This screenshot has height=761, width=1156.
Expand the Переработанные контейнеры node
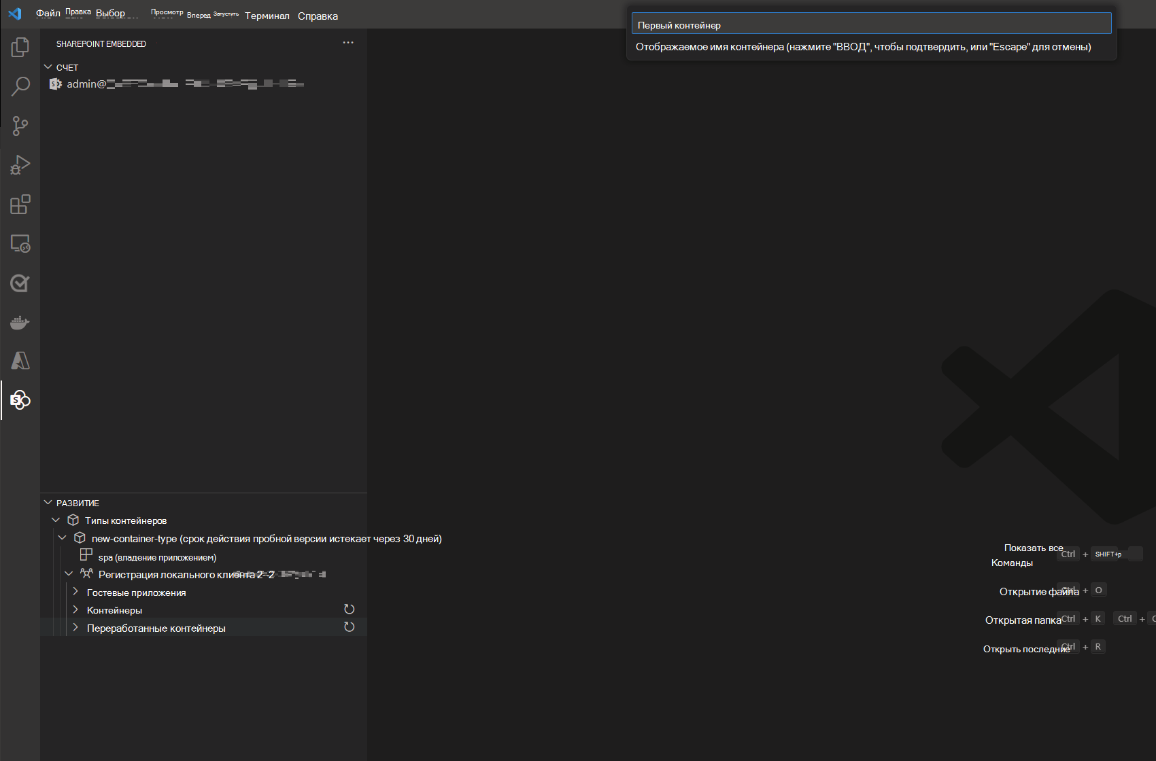click(x=75, y=627)
